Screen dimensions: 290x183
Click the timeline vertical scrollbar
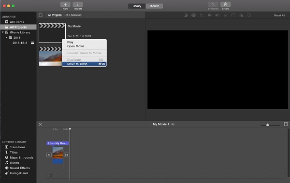point(289,154)
